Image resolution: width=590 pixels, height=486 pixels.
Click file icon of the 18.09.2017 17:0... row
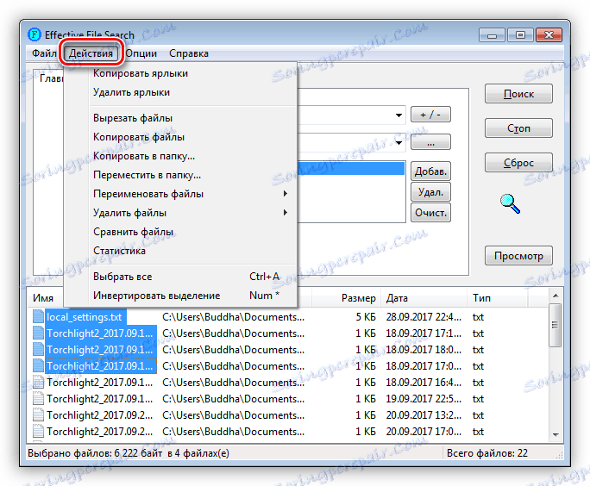click(x=38, y=365)
